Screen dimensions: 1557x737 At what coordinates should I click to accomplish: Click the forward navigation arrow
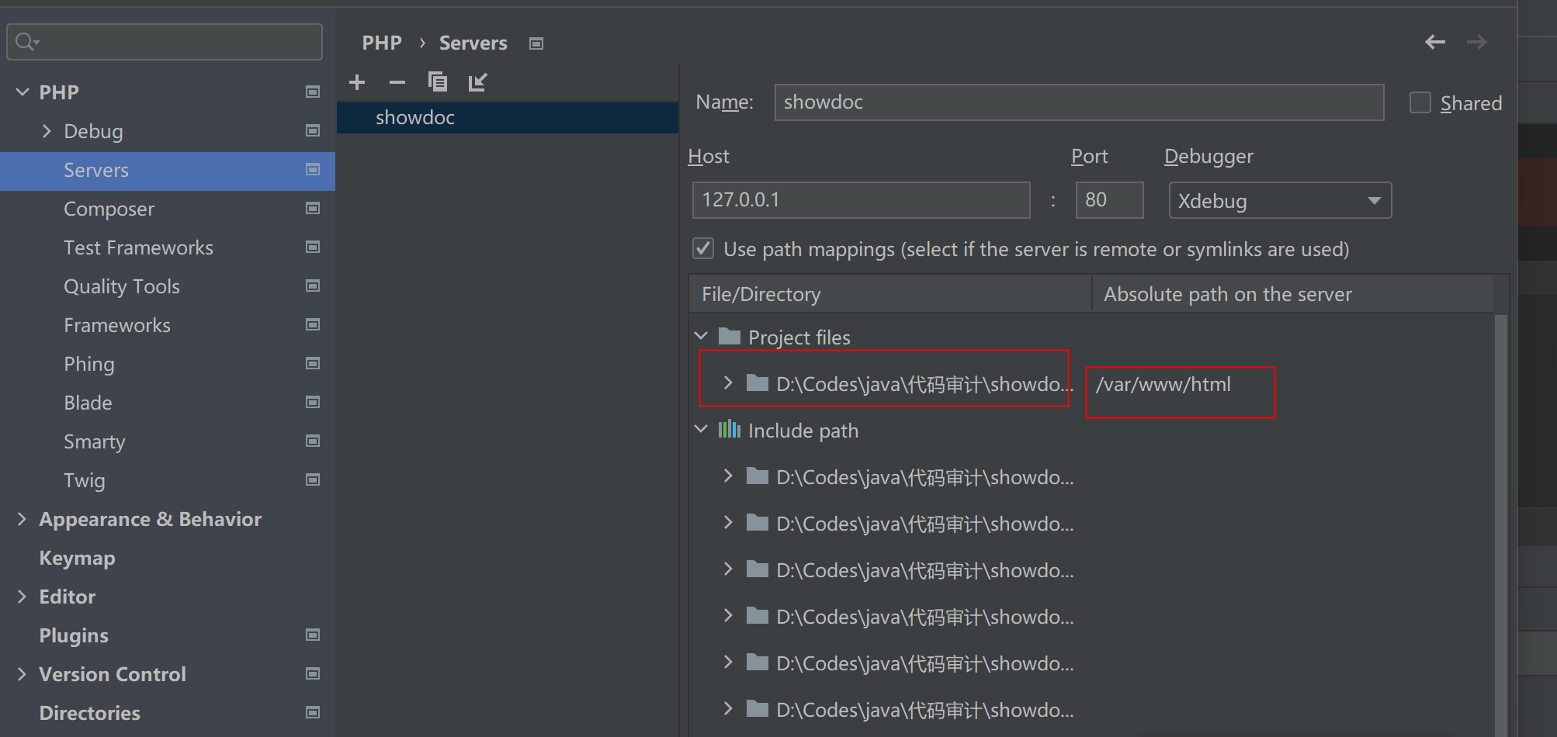click(x=1476, y=42)
